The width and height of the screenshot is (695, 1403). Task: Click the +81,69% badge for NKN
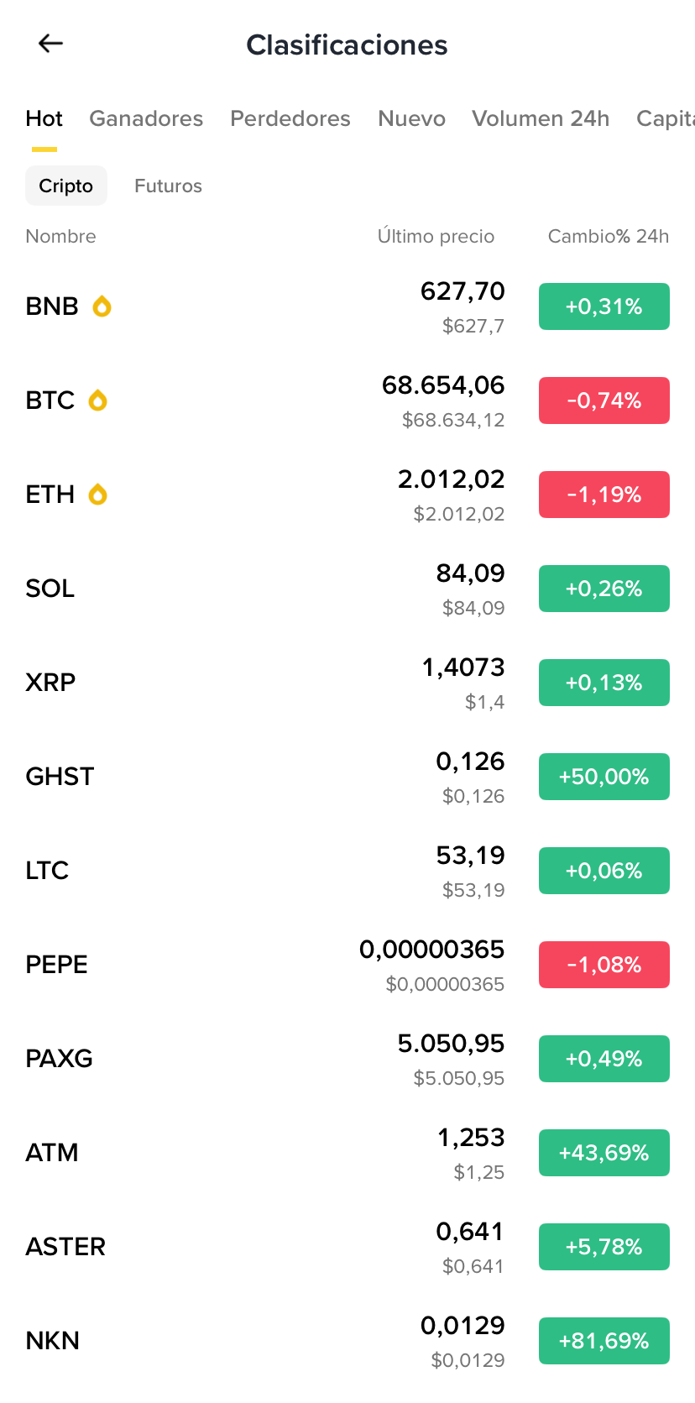604,1341
